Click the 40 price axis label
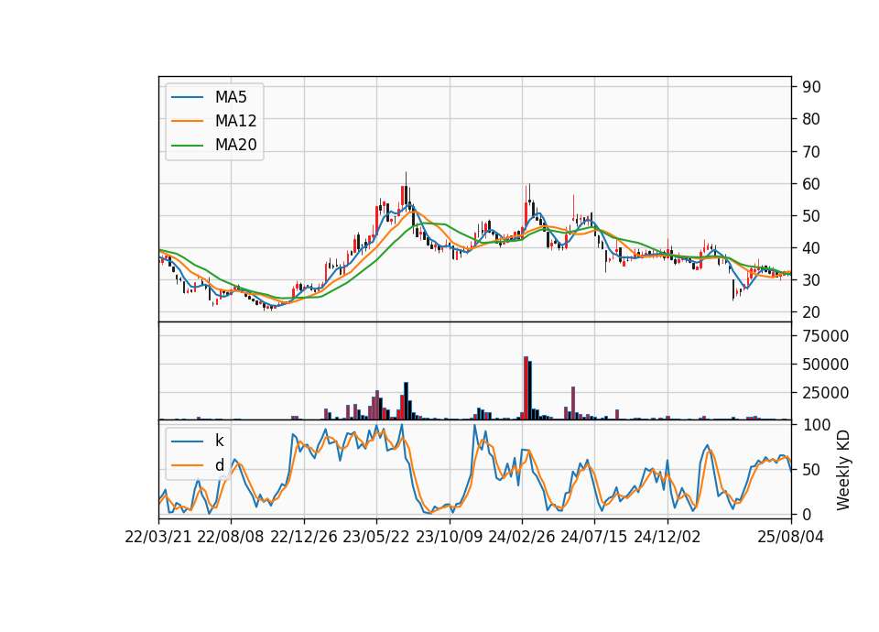 pos(811,248)
